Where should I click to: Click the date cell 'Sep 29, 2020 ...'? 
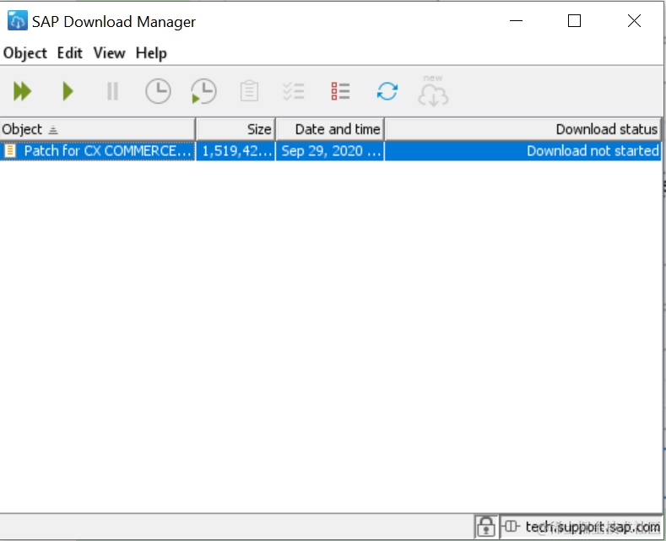(x=330, y=151)
